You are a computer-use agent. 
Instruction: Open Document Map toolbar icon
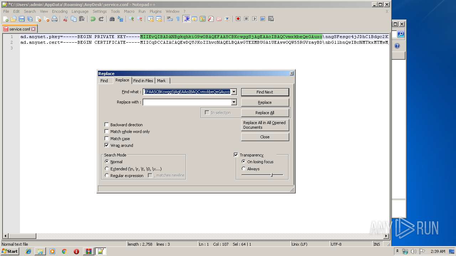click(x=203, y=19)
